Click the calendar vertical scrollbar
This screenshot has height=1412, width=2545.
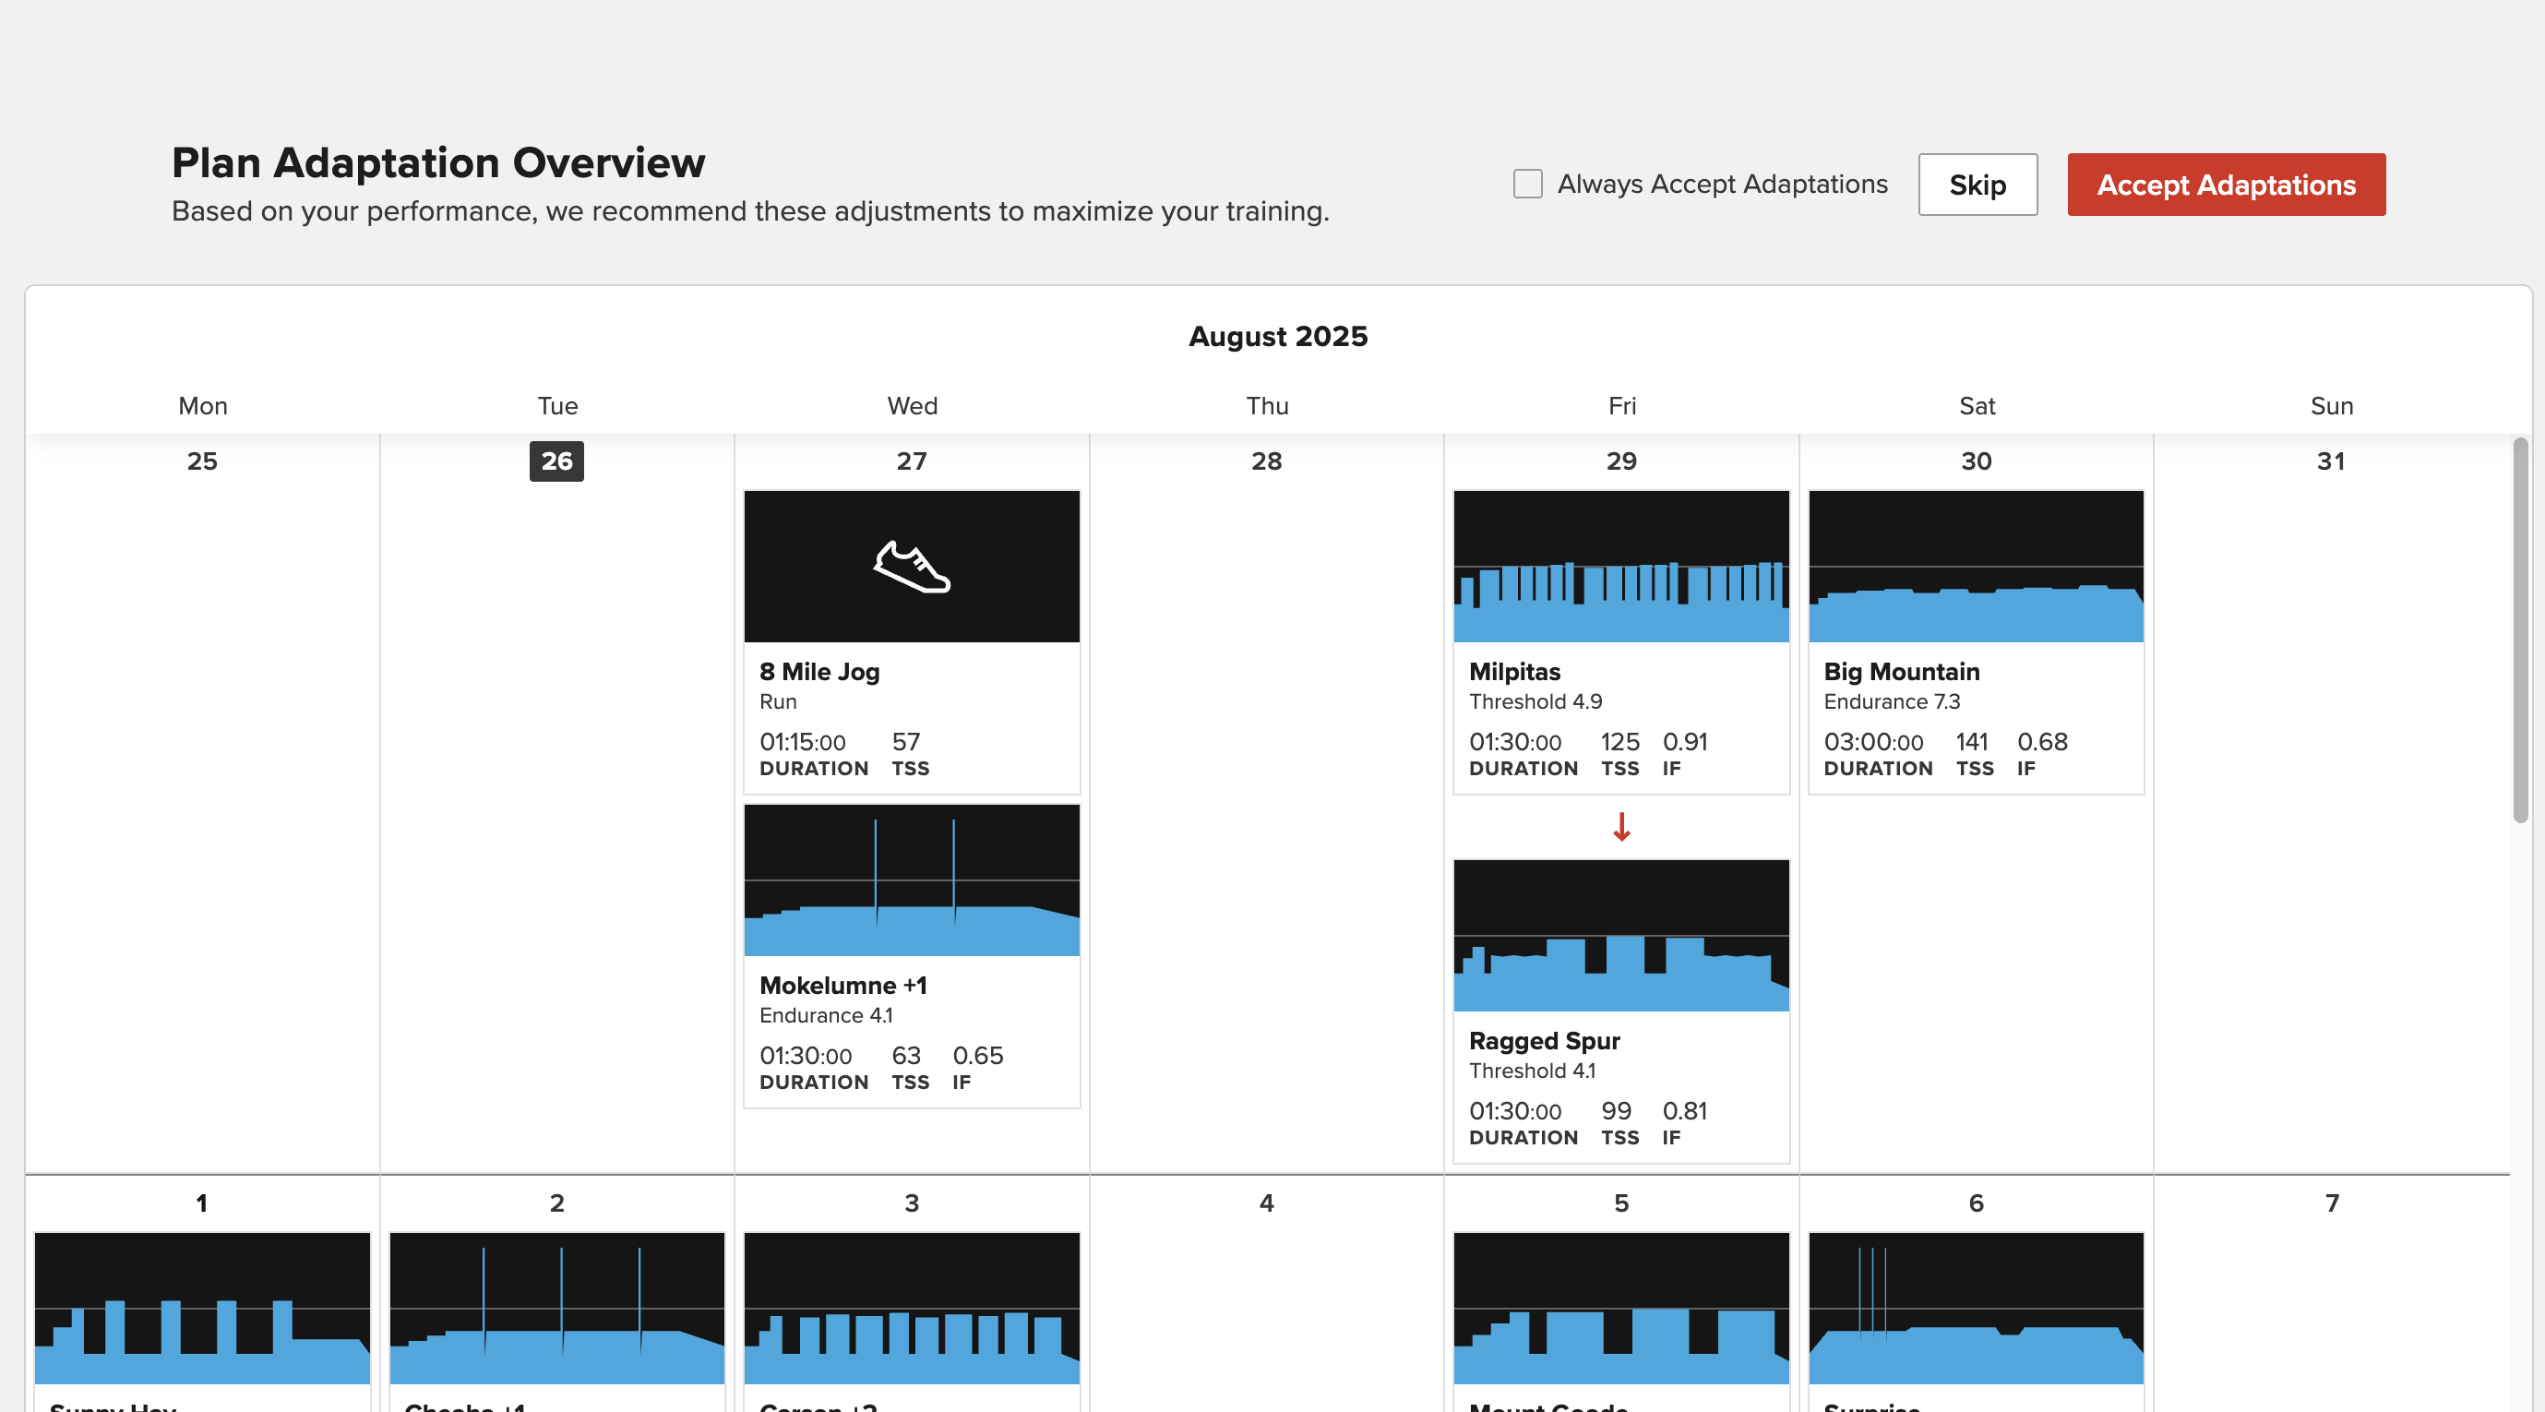click(2520, 629)
